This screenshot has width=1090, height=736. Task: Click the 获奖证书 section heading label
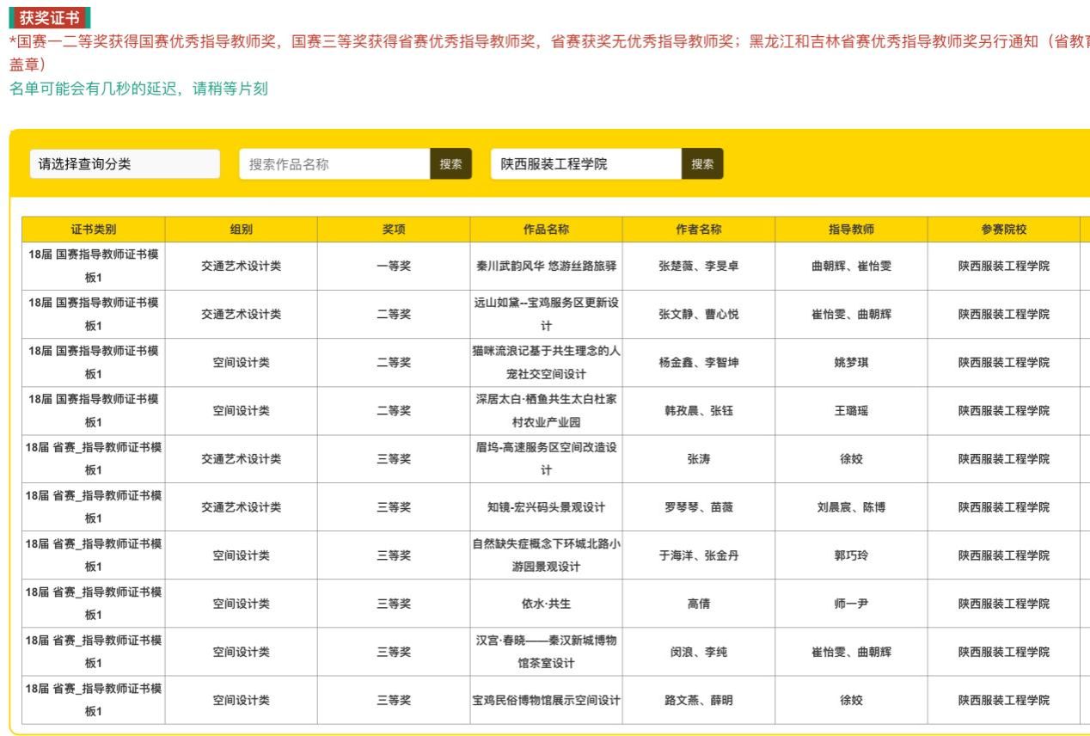coord(49,17)
